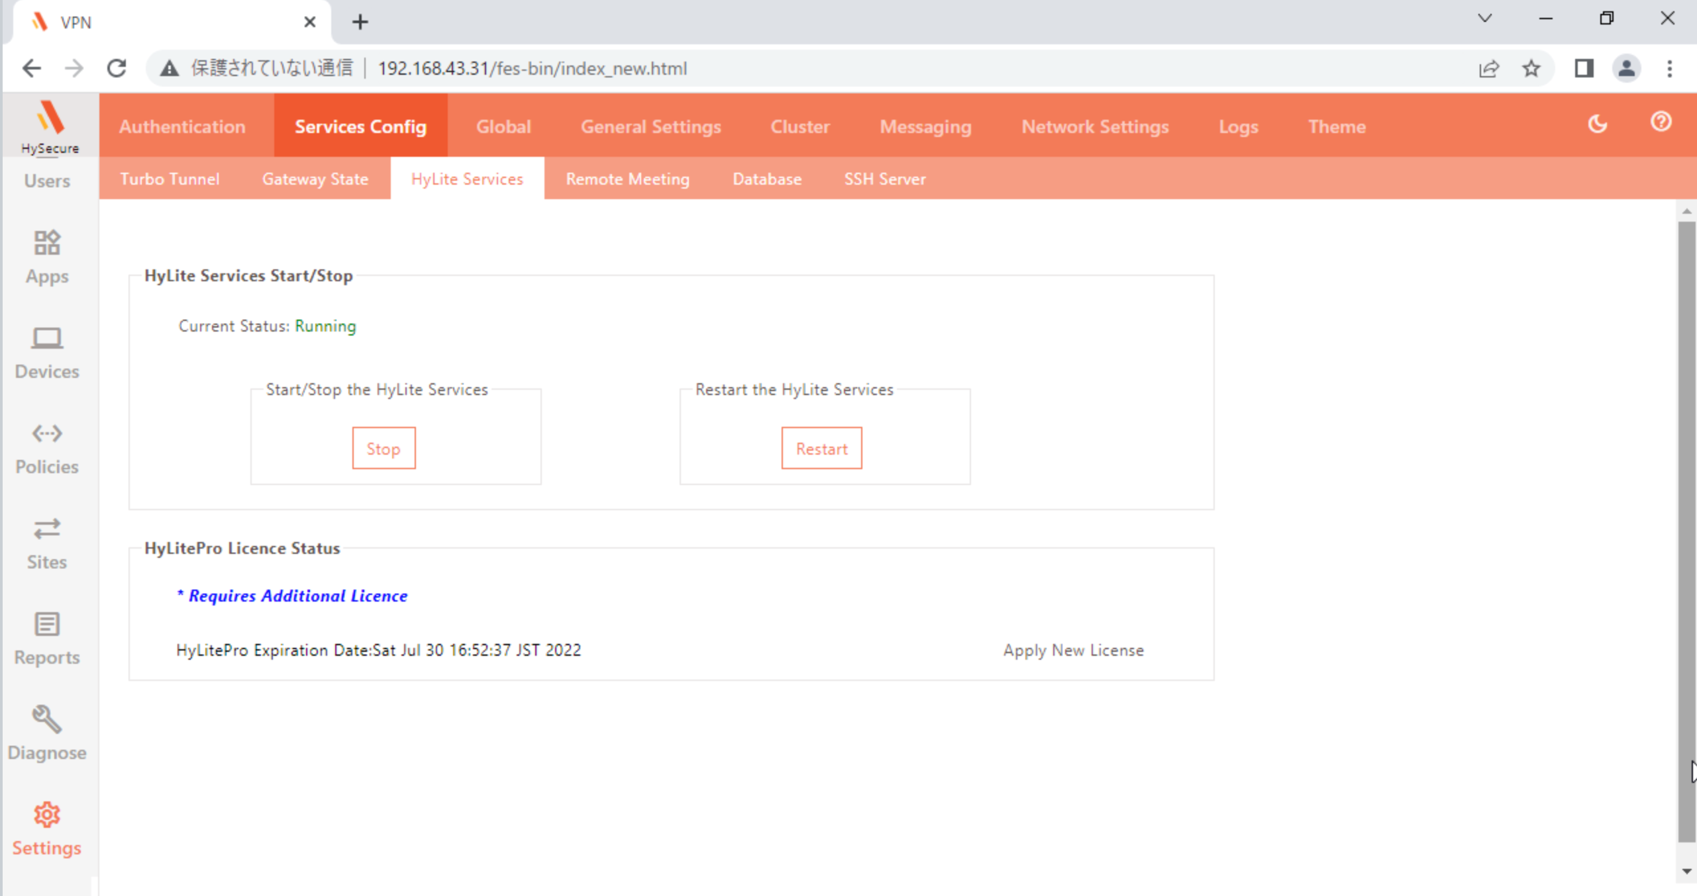Switch to the Global tab
Screen dimensions: 1697x896
[503, 126]
